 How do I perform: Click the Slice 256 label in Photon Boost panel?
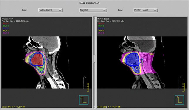(x=109, y=107)
